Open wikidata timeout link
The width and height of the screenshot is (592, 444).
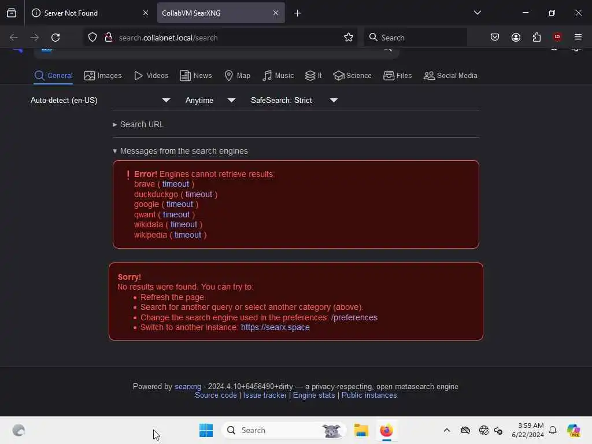pos(183,224)
